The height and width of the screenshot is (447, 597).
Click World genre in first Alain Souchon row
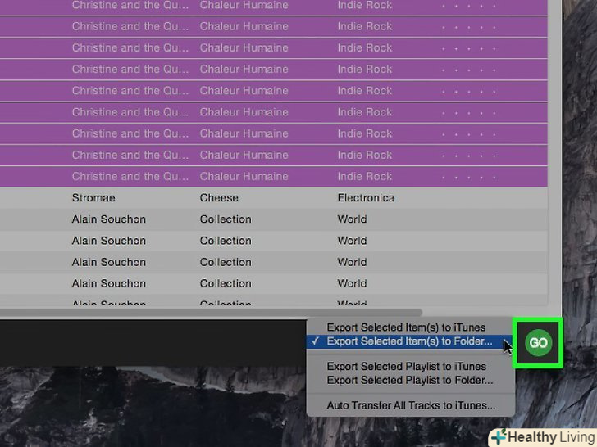pyautogui.click(x=352, y=219)
